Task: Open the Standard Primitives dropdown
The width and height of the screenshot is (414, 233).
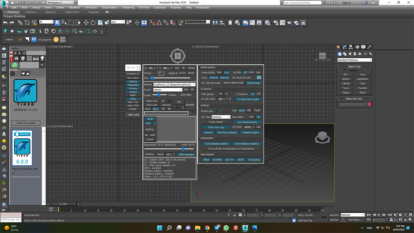Action: pyautogui.click(x=355, y=60)
